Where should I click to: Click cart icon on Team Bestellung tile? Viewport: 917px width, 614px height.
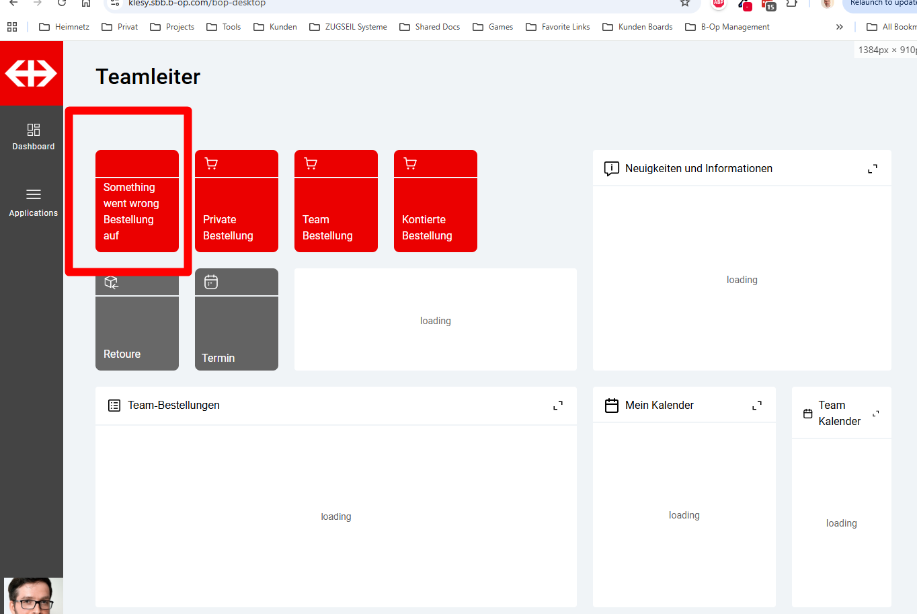coord(311,163)
